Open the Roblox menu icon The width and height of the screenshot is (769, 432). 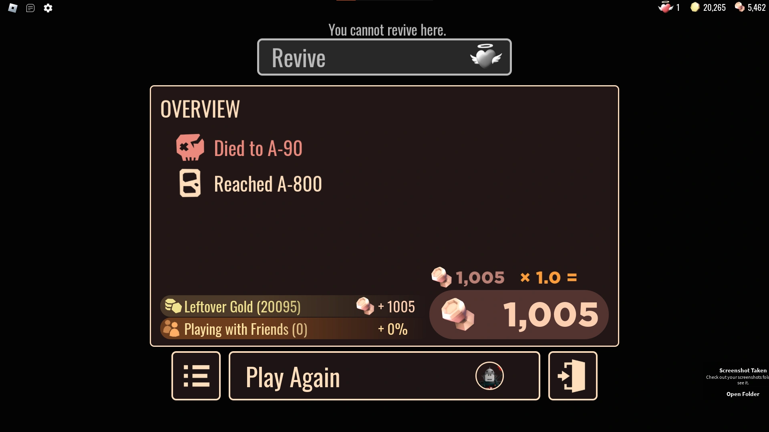[13, 8]
